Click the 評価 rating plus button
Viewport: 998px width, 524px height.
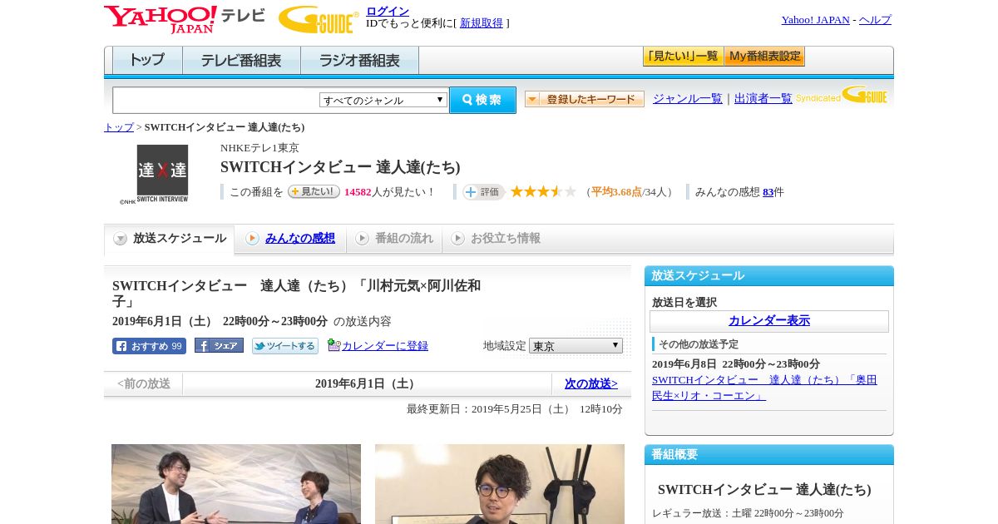click(483, 192)
